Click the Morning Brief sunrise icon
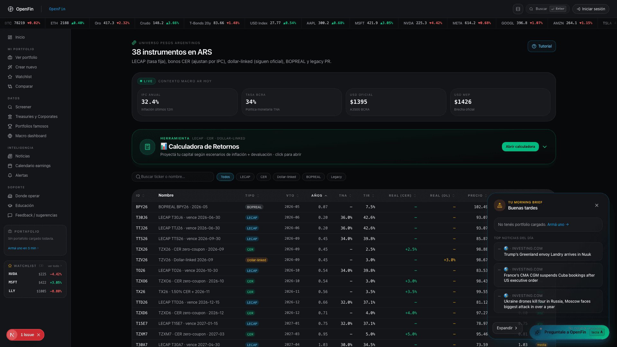 [500, 205]
